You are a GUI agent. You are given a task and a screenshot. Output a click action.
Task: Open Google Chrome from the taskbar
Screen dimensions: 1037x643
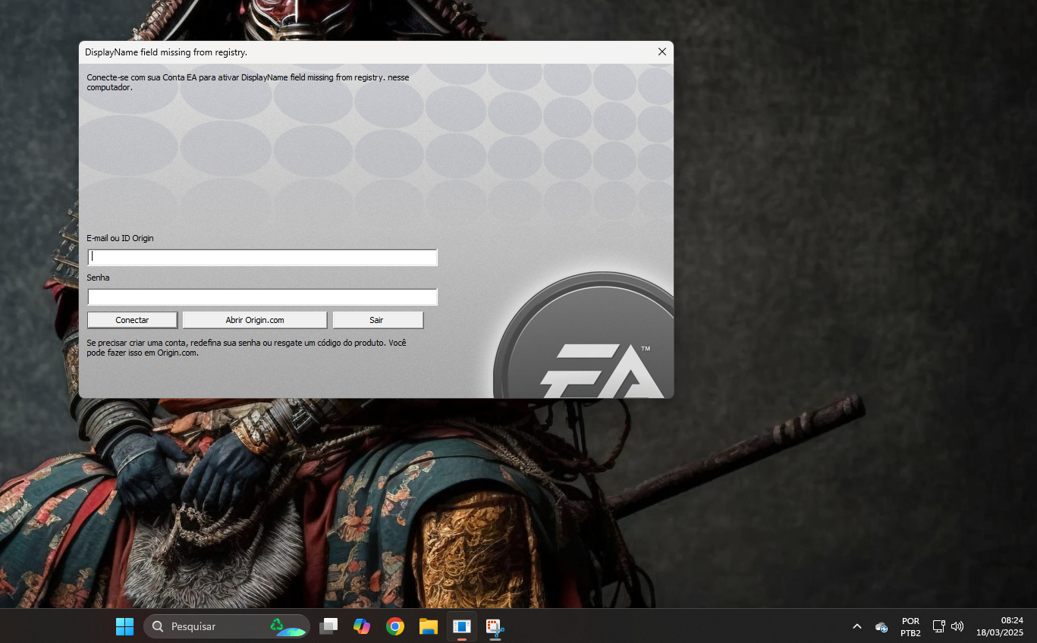[394, 626]
